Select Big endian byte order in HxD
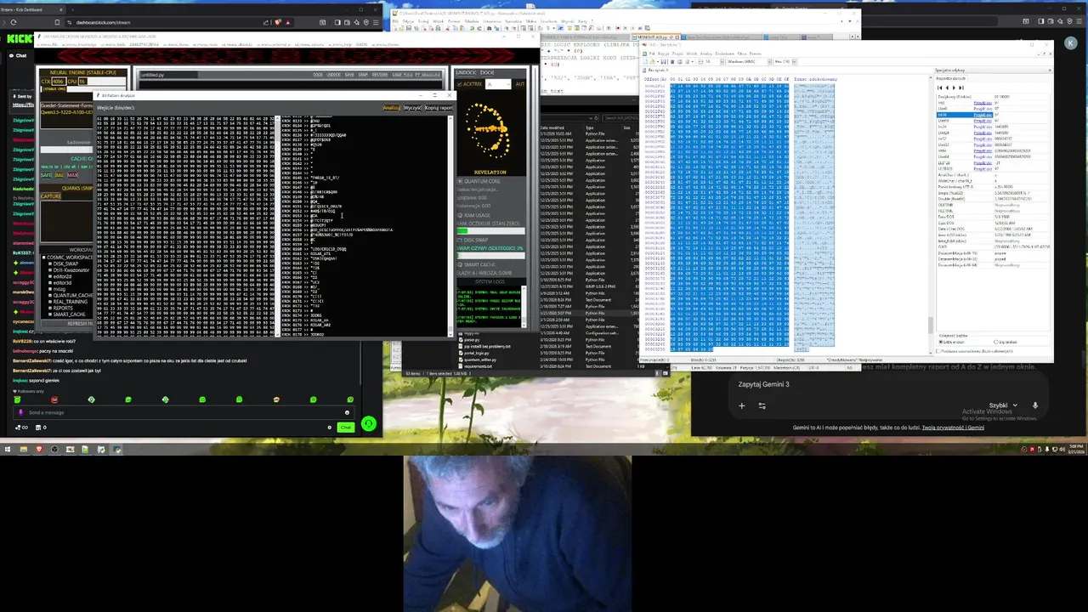1088x612 pixels. [x=1005, y=342]
